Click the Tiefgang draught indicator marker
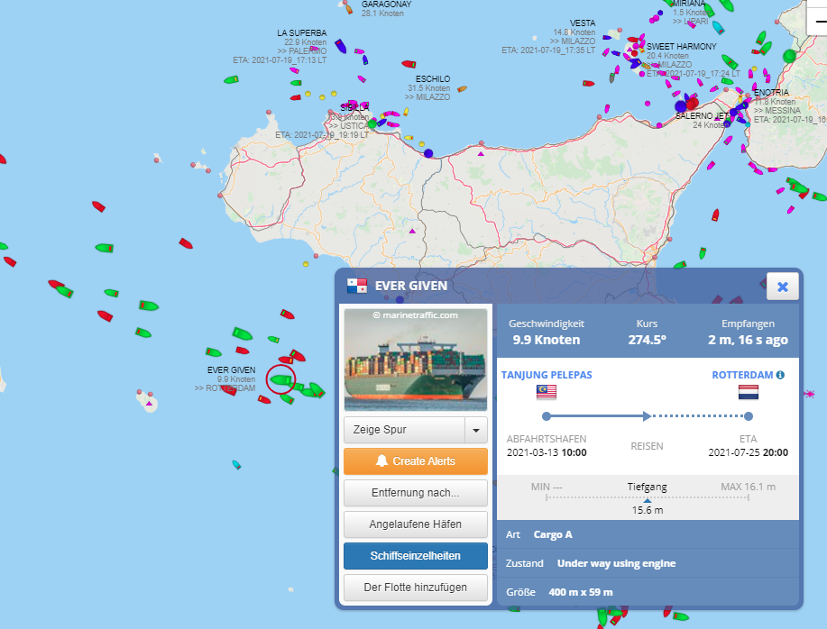The height and width of the screenshot is (629, 827). (647, 499)
